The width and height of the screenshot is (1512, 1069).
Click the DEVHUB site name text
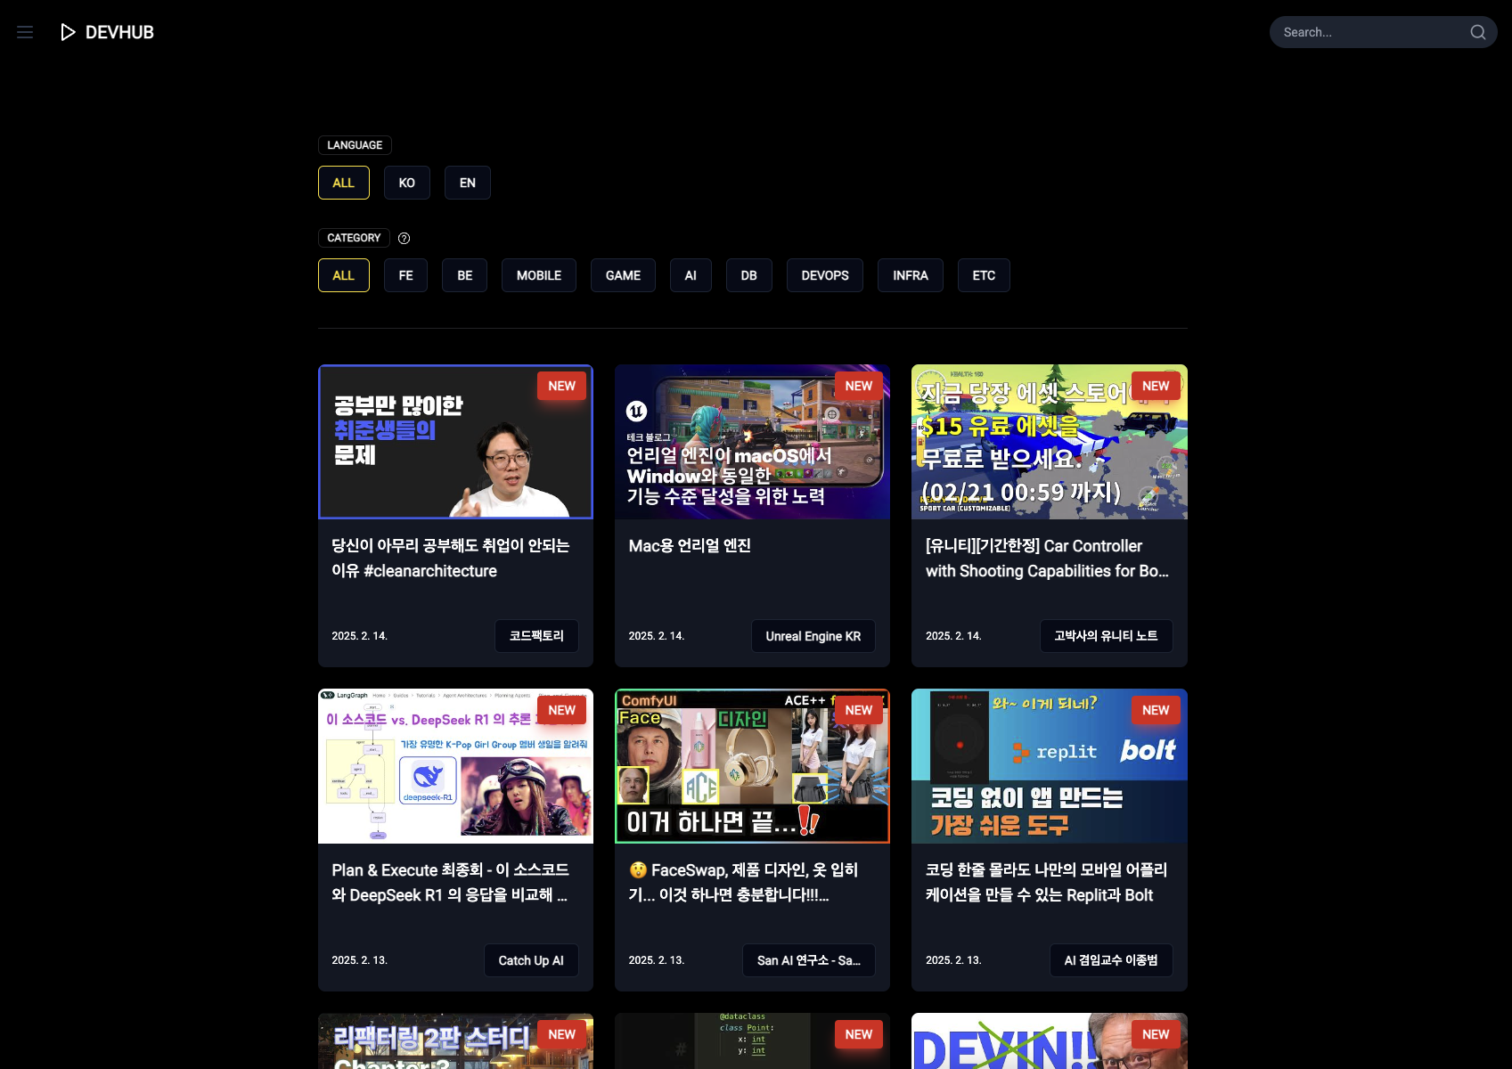pos(119,32)
